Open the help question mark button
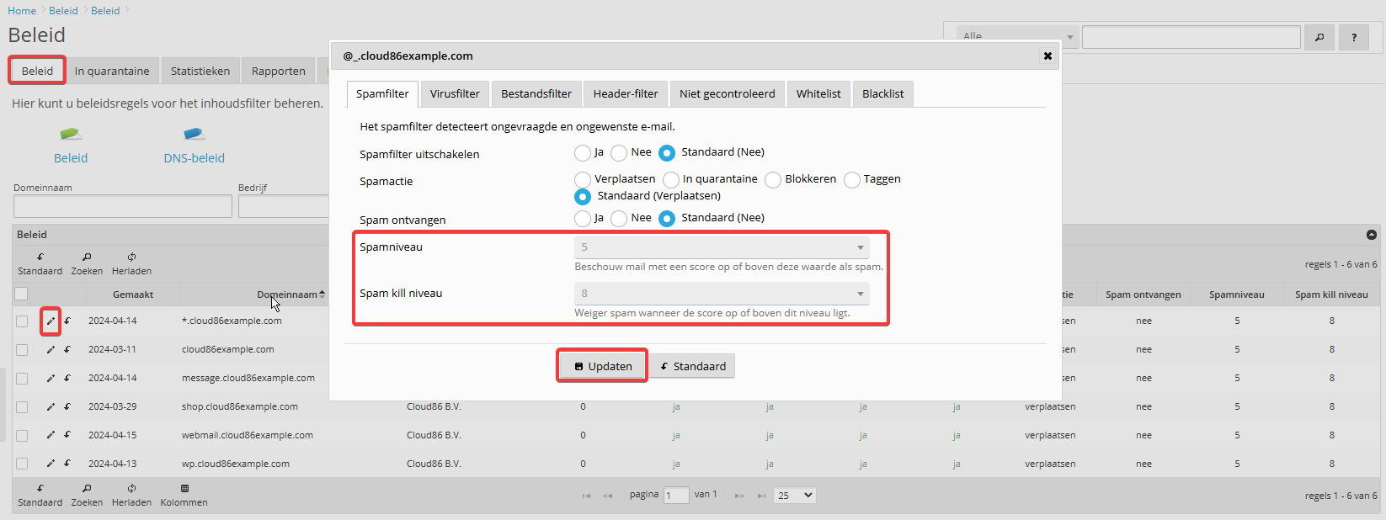This screenshot has width=1386, height=520. point(1354,37)
